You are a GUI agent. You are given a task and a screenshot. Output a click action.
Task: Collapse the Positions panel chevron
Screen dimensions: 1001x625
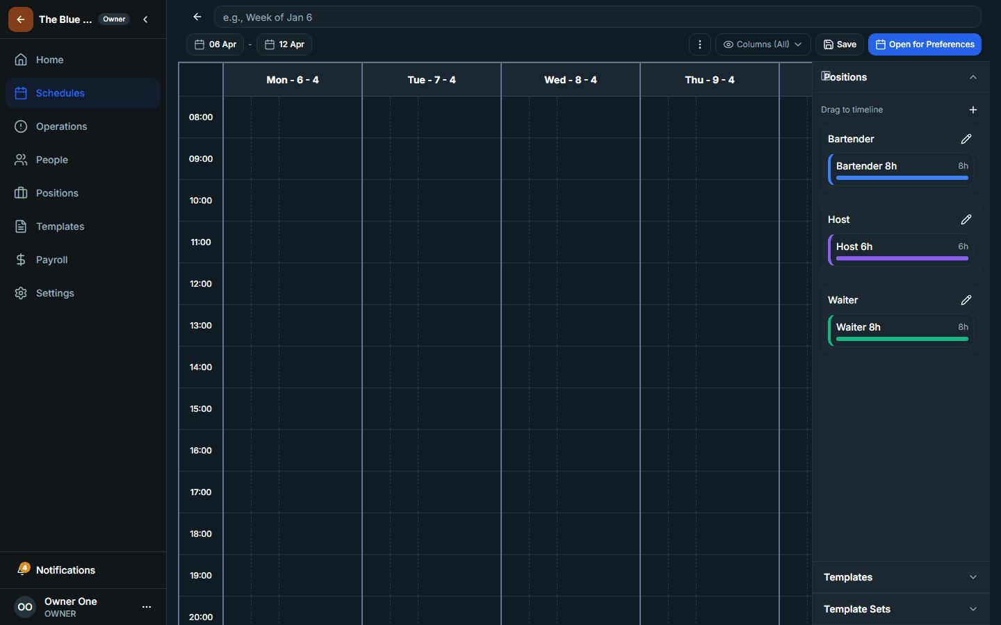coord(973,77)
